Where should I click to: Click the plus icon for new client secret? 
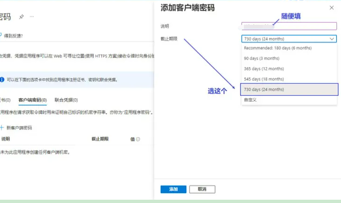pyautogui.click(x=2, y=128)
